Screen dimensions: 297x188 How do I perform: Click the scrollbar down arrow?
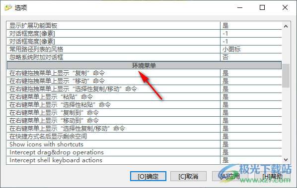pyautogui.click(x=286, y=160)
